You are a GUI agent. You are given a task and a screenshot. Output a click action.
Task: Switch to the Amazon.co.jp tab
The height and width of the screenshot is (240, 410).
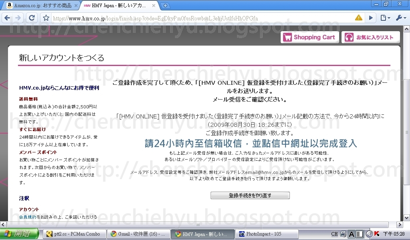(x=42, y=6)
